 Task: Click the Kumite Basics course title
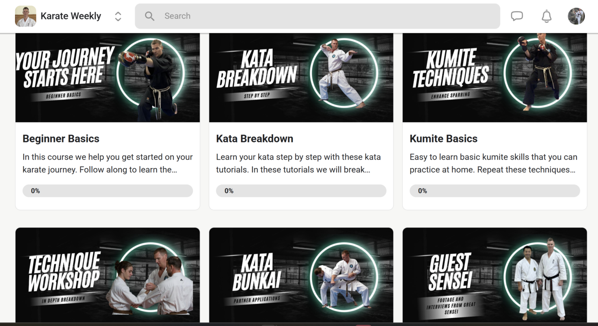444,139
